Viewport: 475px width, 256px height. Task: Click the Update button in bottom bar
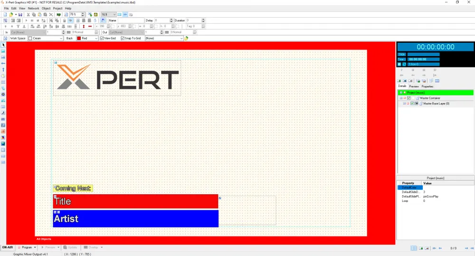click(x=70, y=247)
